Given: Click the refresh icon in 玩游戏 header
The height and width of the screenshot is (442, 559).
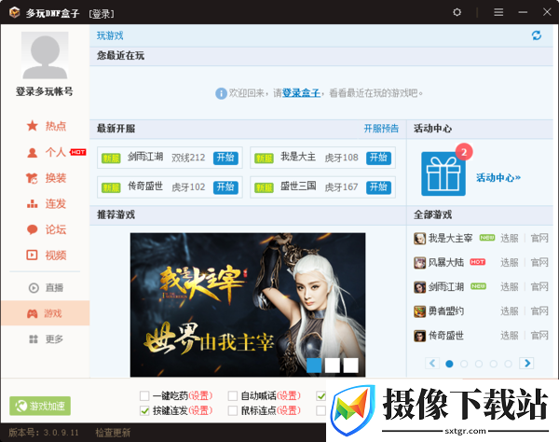Looking at the screenshot, I should click(x=537, y=35).
